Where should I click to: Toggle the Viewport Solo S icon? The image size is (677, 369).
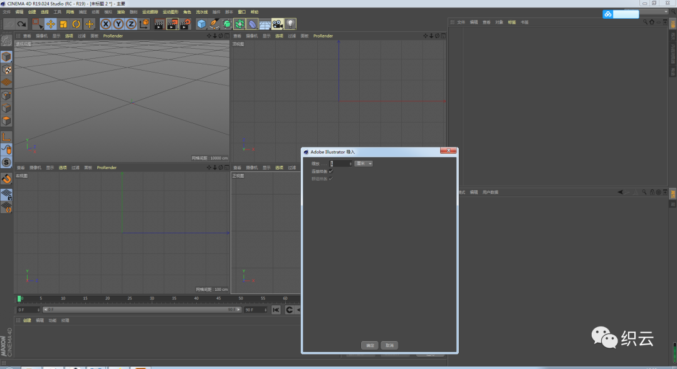click(x=6, y=163)
